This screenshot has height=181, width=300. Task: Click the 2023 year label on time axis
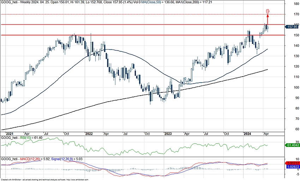pyautogui.click(x=168, y=134)
